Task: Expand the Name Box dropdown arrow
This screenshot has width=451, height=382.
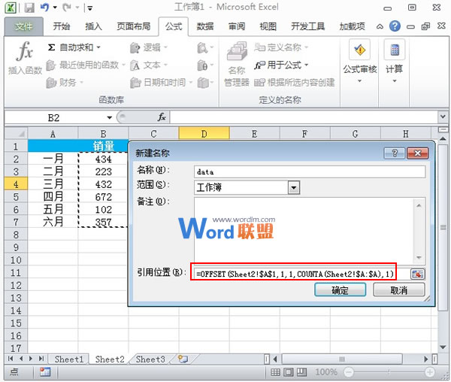Action: pos(109,117)
